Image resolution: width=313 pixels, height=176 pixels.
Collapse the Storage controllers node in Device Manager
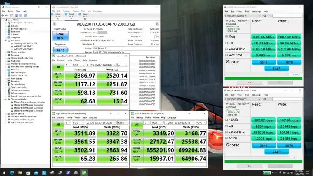pyautogui.click(x=6, y=99)
